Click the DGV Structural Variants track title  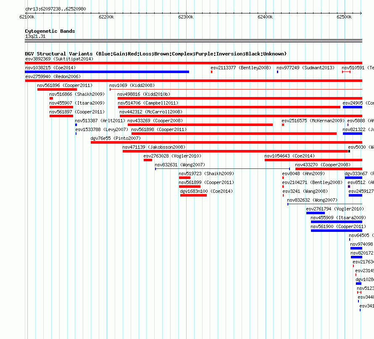[x=155, y=54]
